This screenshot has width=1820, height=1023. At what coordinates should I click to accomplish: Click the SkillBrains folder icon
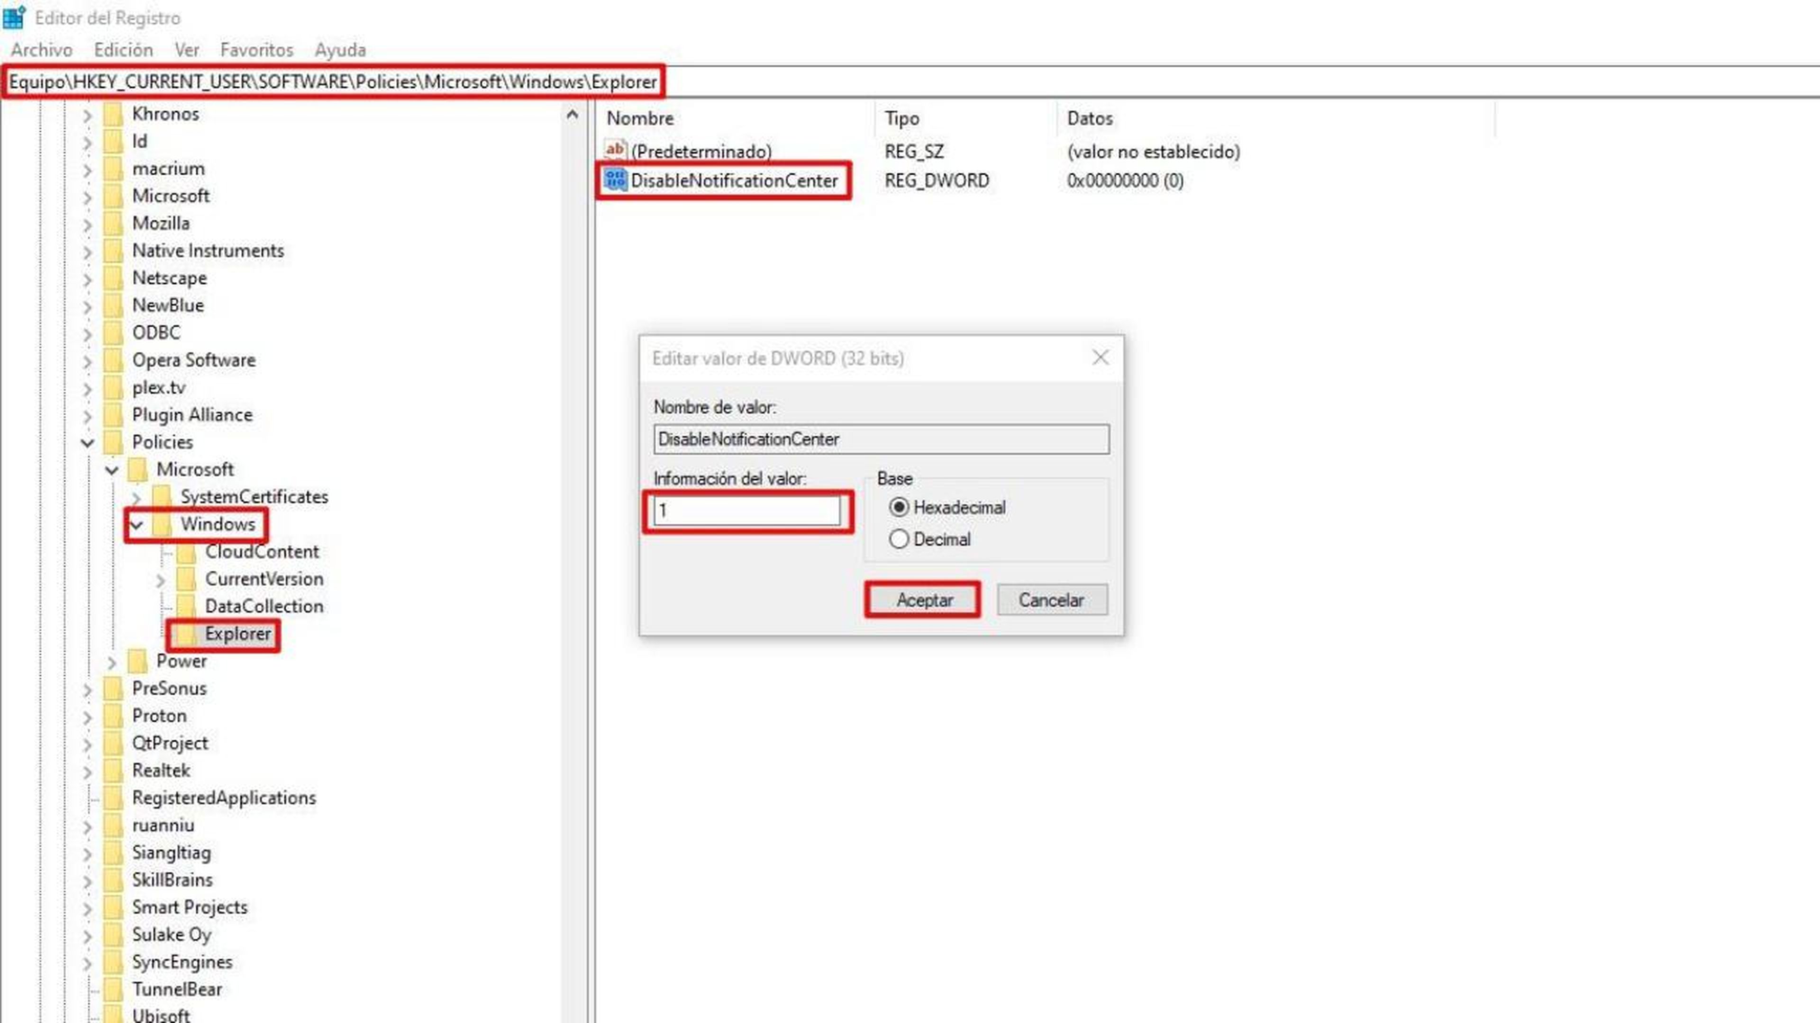[x=113, y=879]
